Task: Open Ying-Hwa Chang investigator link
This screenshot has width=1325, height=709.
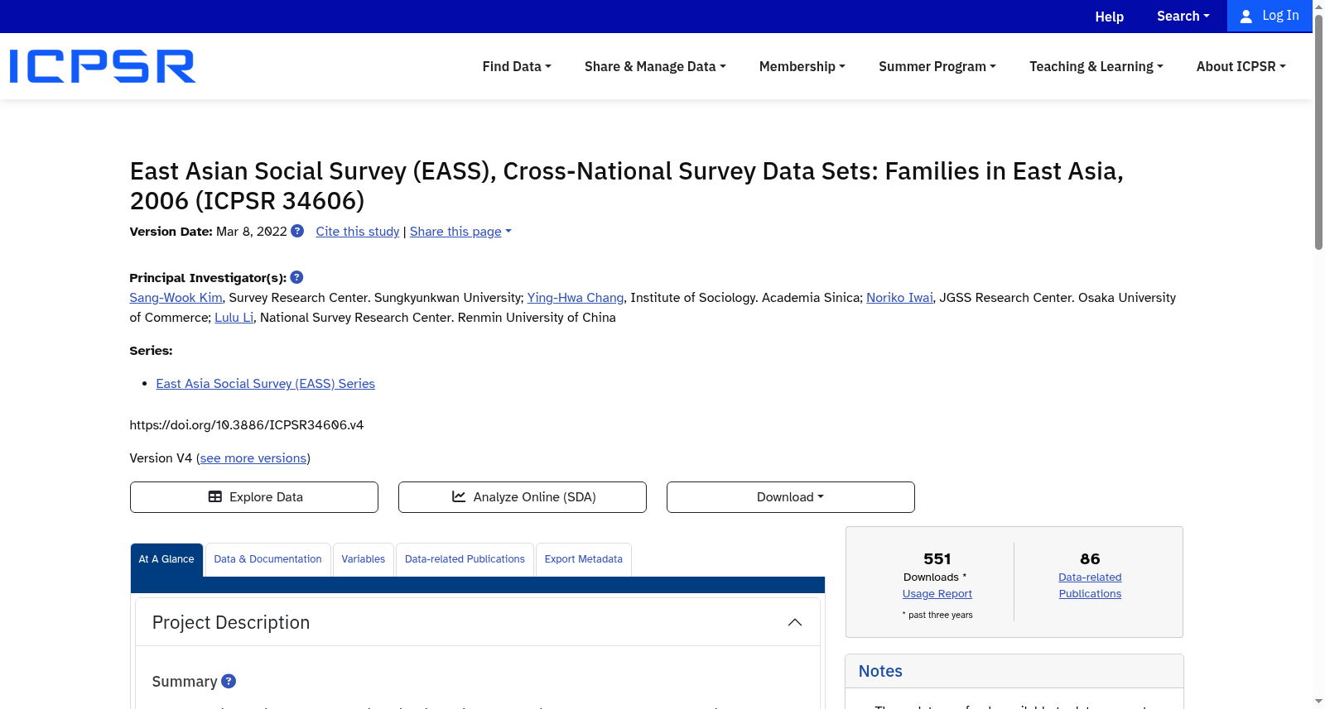Action: point(576,298)
